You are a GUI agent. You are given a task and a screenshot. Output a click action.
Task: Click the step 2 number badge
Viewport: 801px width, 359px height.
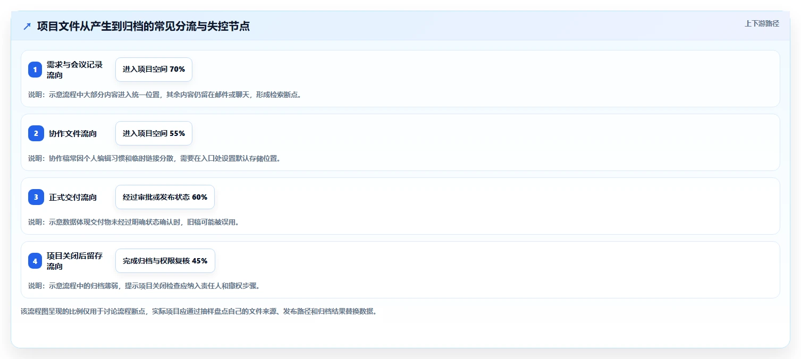tap(36, 133)
